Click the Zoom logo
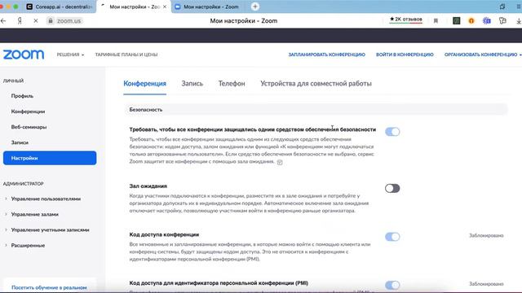The image size is (522, 293). [24, 55]
